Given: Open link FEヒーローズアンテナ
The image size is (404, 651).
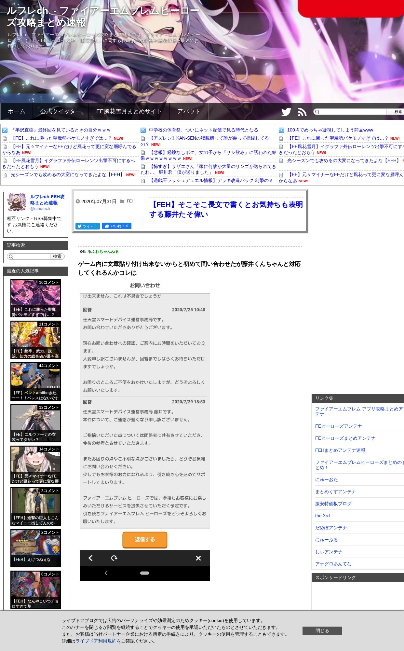Looking at the screenshot, I should (x=338, y=426).
